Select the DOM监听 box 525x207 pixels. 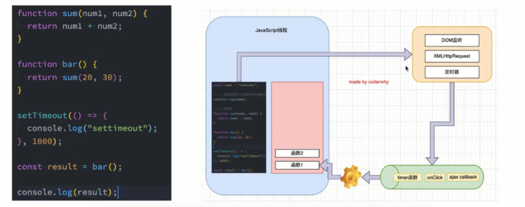[452, 40]
